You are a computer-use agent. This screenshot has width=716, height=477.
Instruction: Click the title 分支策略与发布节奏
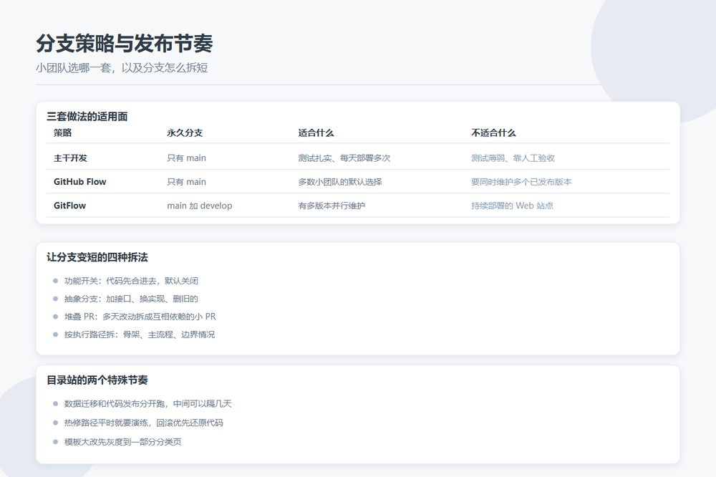[124, 44]
